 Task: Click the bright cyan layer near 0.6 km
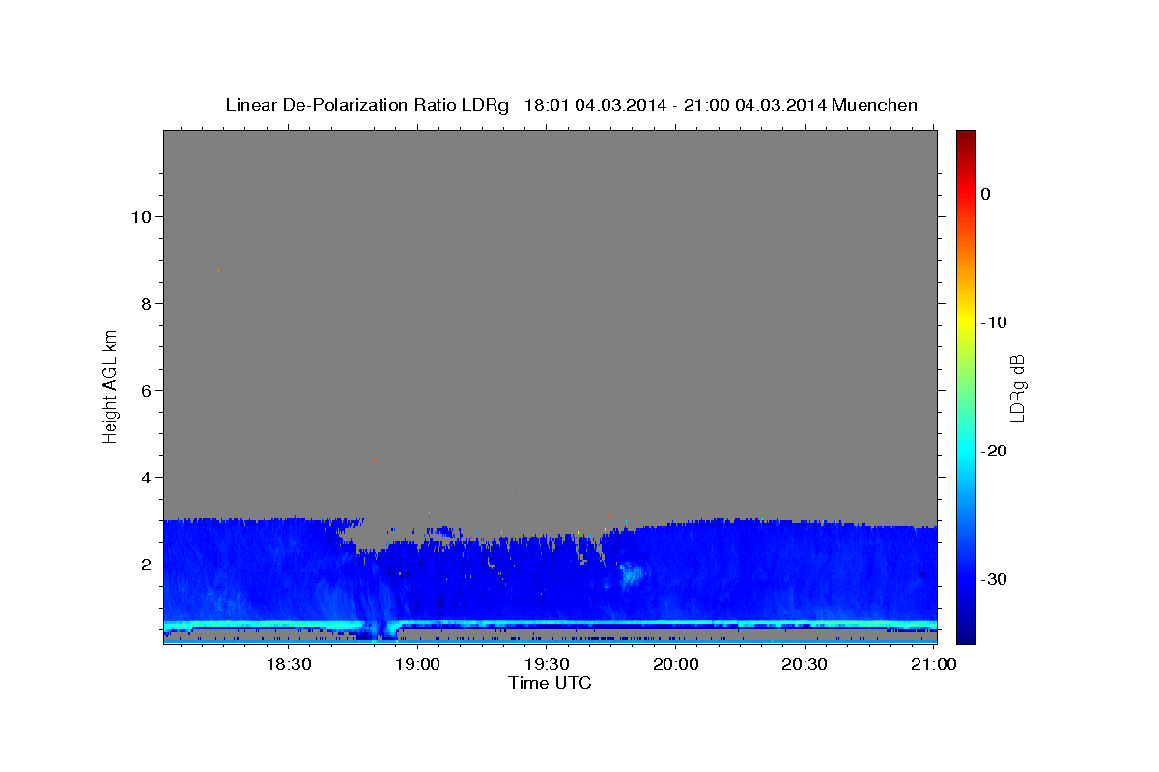tap(551, 623)
